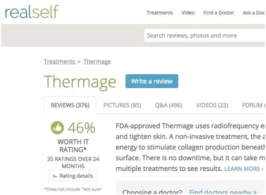
Task: Switch to the Q&A (496) tab
Action: click(x=169, y=105)
